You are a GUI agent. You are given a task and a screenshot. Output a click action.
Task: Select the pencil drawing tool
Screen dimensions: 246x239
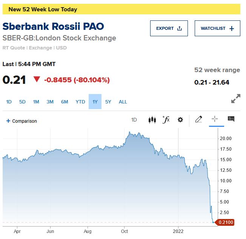pos(199,120)
